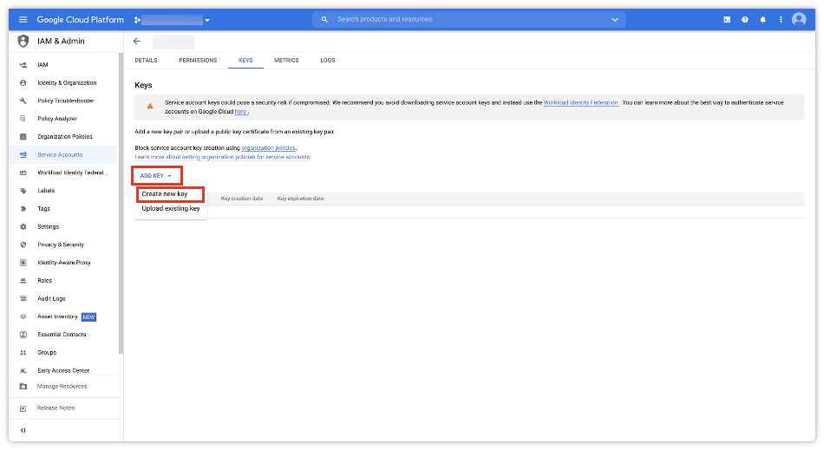Open Groups in the sidebar

47,352
